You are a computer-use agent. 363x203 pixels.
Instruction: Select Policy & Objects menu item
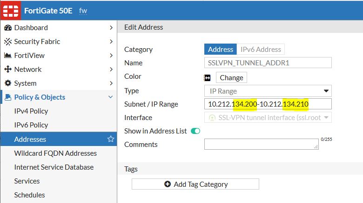pos(59,97)
